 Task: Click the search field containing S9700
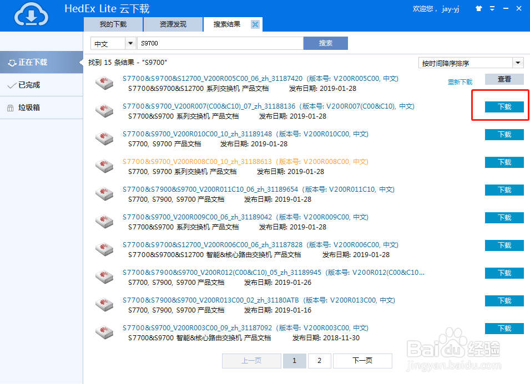tap(220, 43)
